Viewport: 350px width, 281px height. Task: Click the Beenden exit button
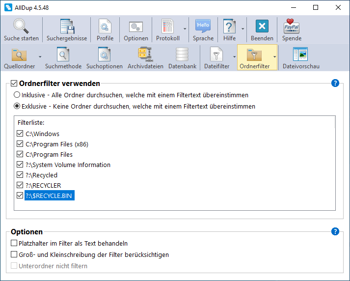(262, 26)
